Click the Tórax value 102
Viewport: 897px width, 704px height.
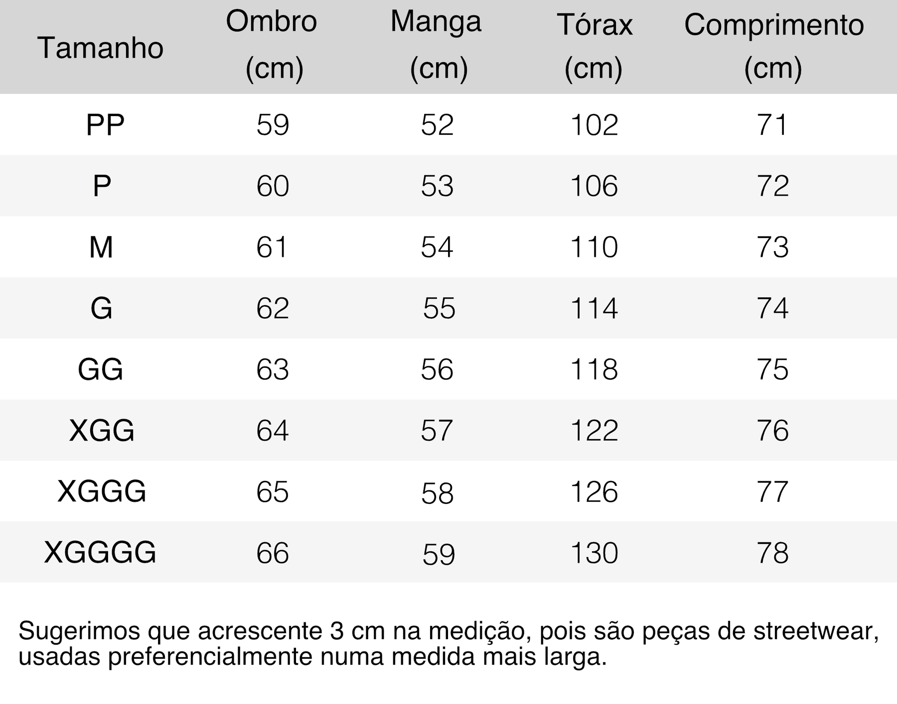(594, 124)
